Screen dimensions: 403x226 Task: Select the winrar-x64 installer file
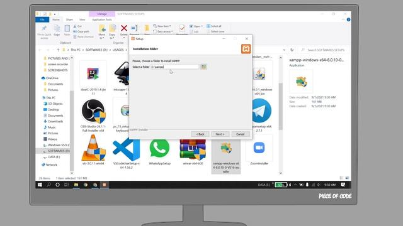193,152
